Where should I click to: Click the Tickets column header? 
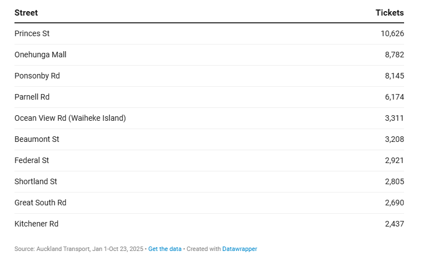tap(390, 13)
